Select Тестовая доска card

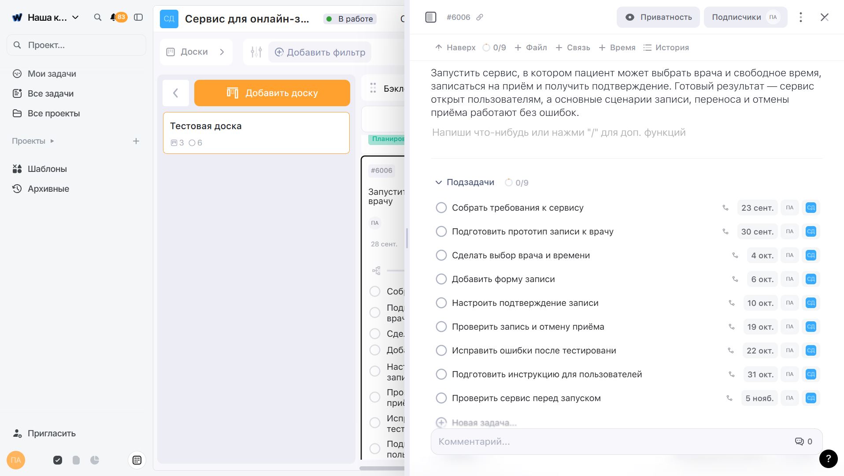(256, 133)
